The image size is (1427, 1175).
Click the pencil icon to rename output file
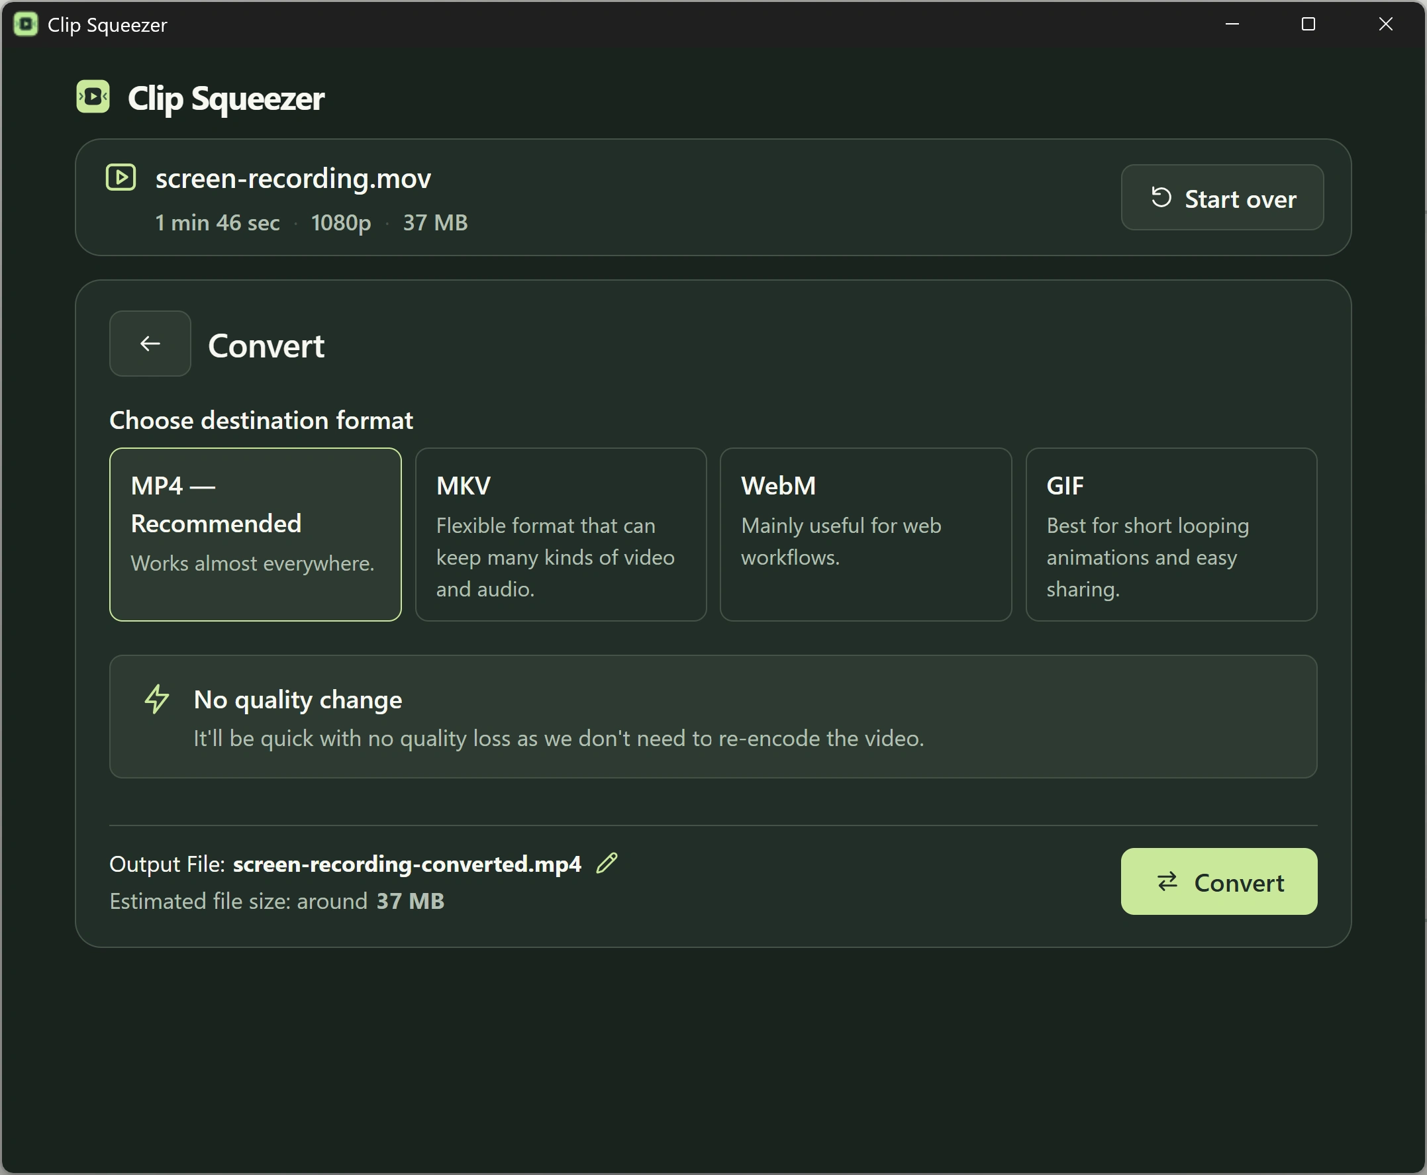point(607,863)
